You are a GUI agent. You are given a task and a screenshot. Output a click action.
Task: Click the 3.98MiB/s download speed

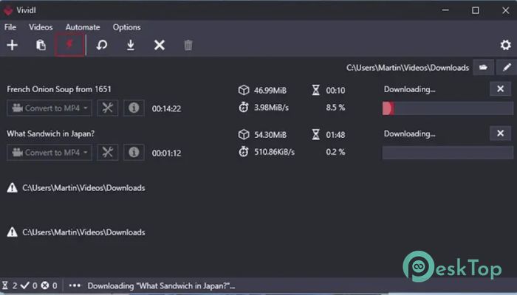tap(271, 108)
